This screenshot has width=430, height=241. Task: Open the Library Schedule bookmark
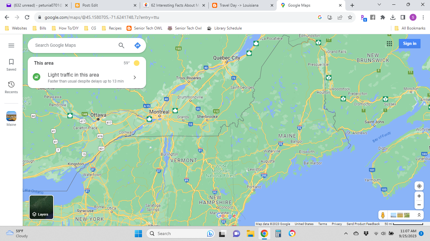click(x=224, y=28)
